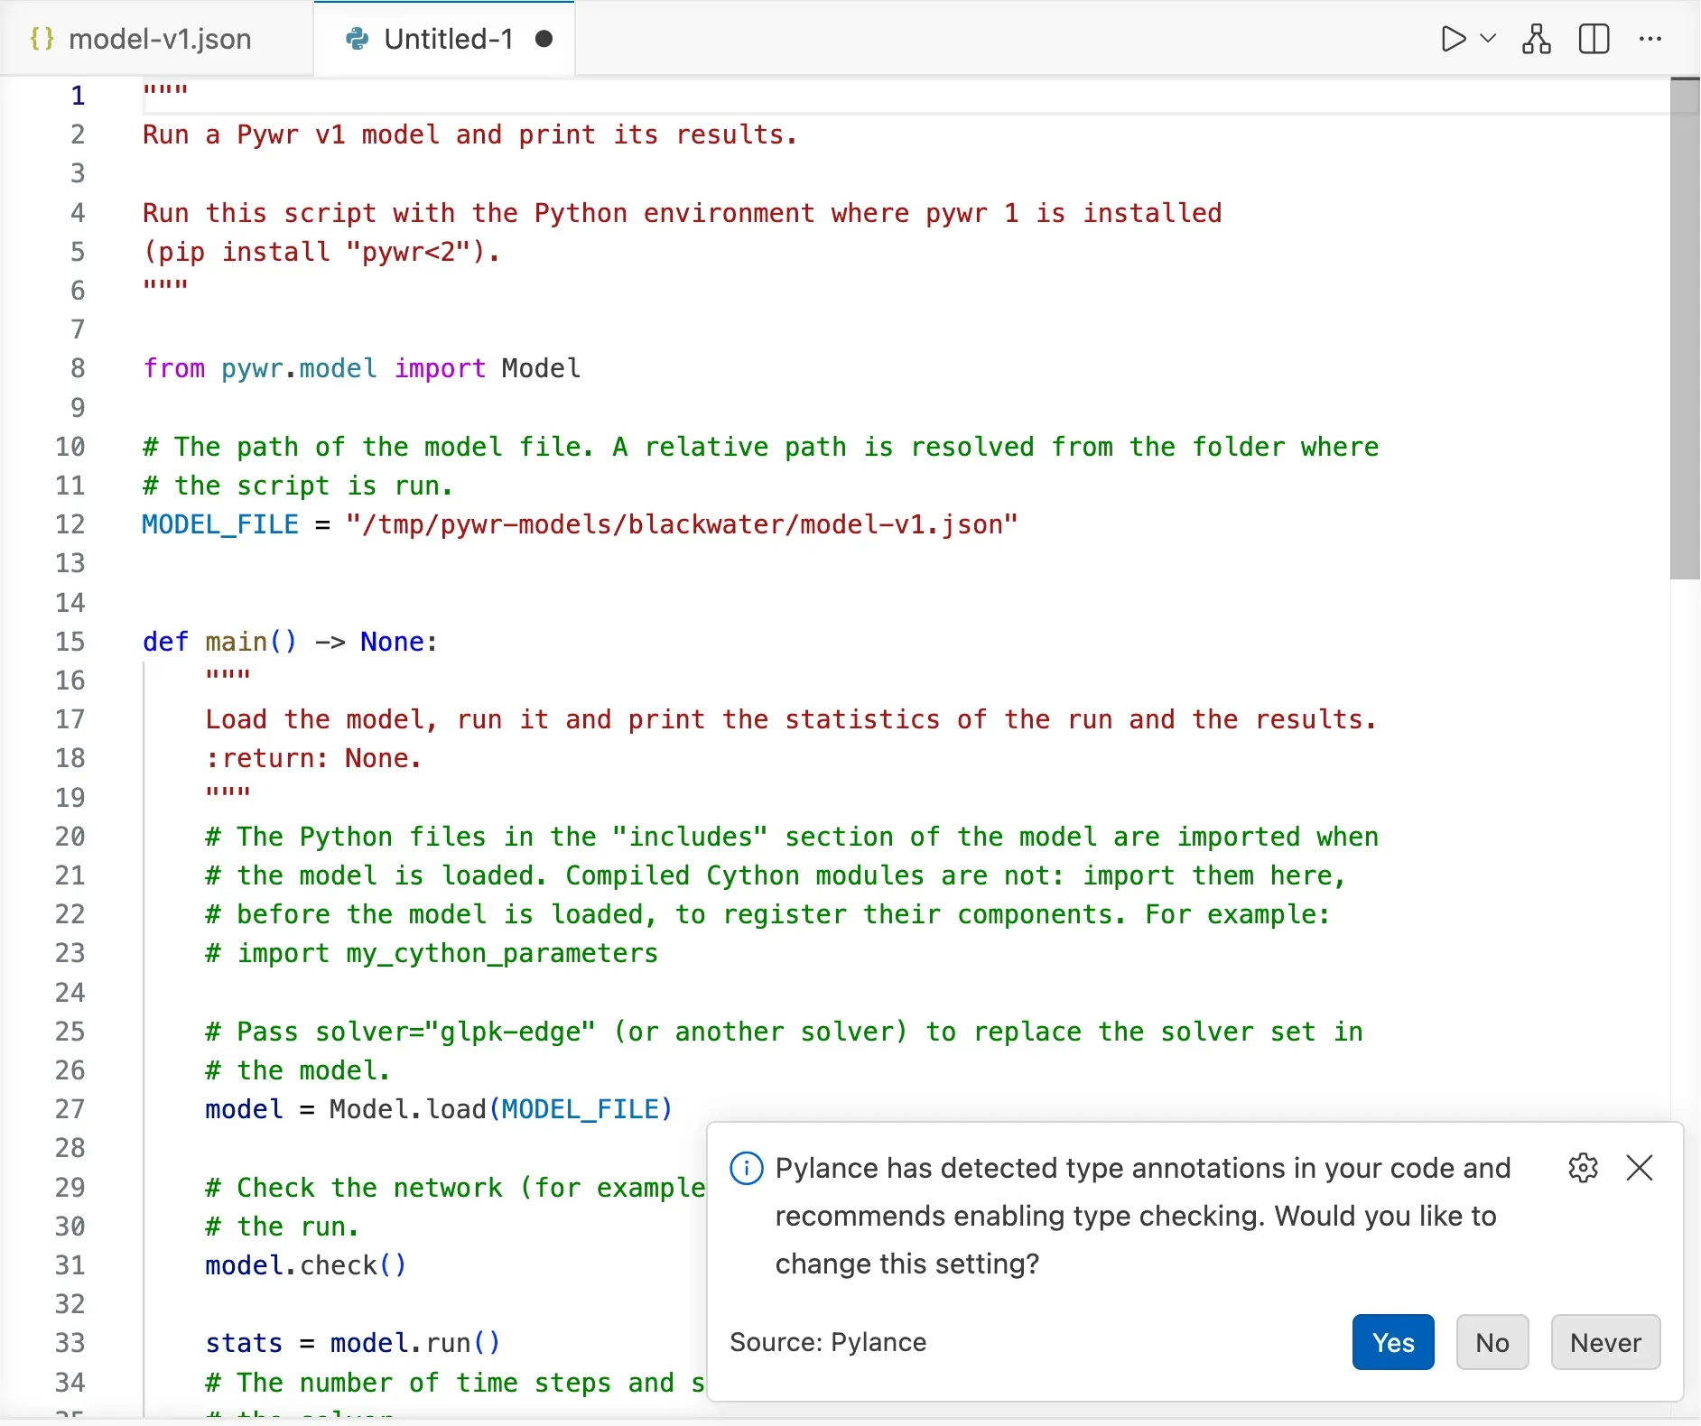Click 'Model' in the import statement
This screenshot has width=1701, height=1426.
tap(541, 368)
